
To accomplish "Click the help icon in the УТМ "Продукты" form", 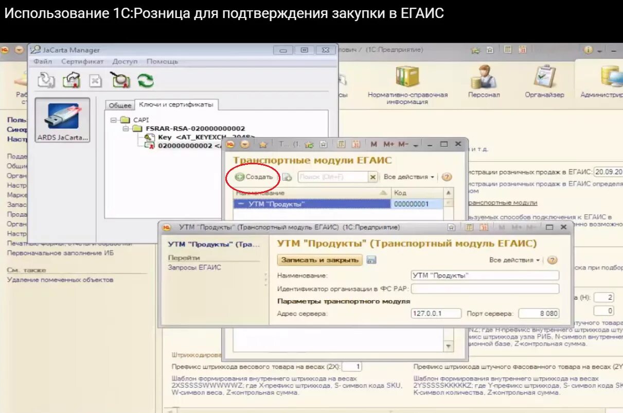I will pos(552,260).
